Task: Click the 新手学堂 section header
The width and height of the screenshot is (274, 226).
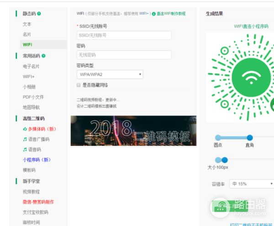Action: click(x=31, y=181)
